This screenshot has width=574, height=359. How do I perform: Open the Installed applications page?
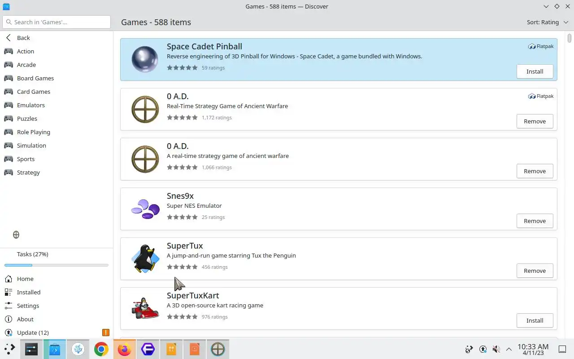57,292
